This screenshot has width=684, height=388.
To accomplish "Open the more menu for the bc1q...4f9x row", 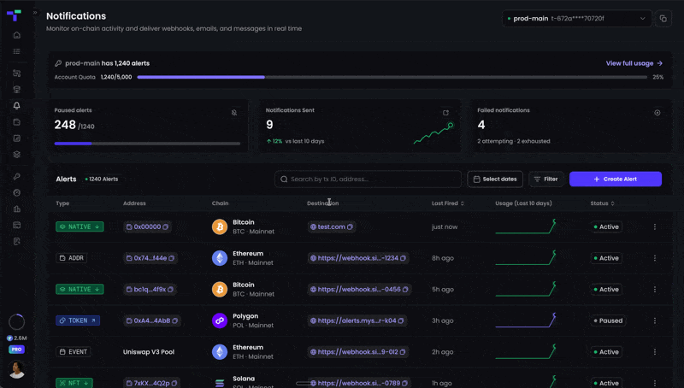I will (654, 290).
